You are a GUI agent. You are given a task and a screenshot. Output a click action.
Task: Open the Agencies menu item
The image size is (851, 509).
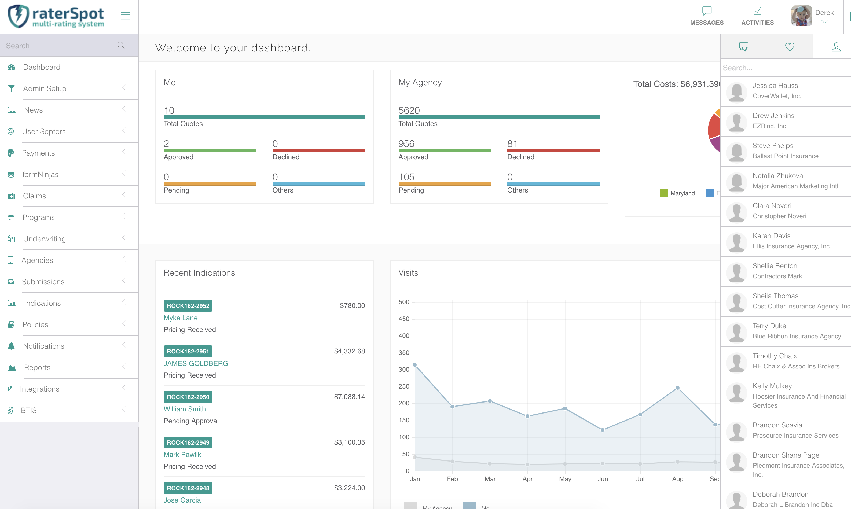[x=69, y=260]
